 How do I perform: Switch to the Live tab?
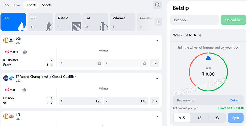(17, 5)
